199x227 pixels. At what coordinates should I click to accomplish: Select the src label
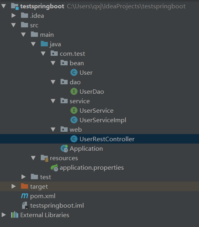click(x=34, y=25)
